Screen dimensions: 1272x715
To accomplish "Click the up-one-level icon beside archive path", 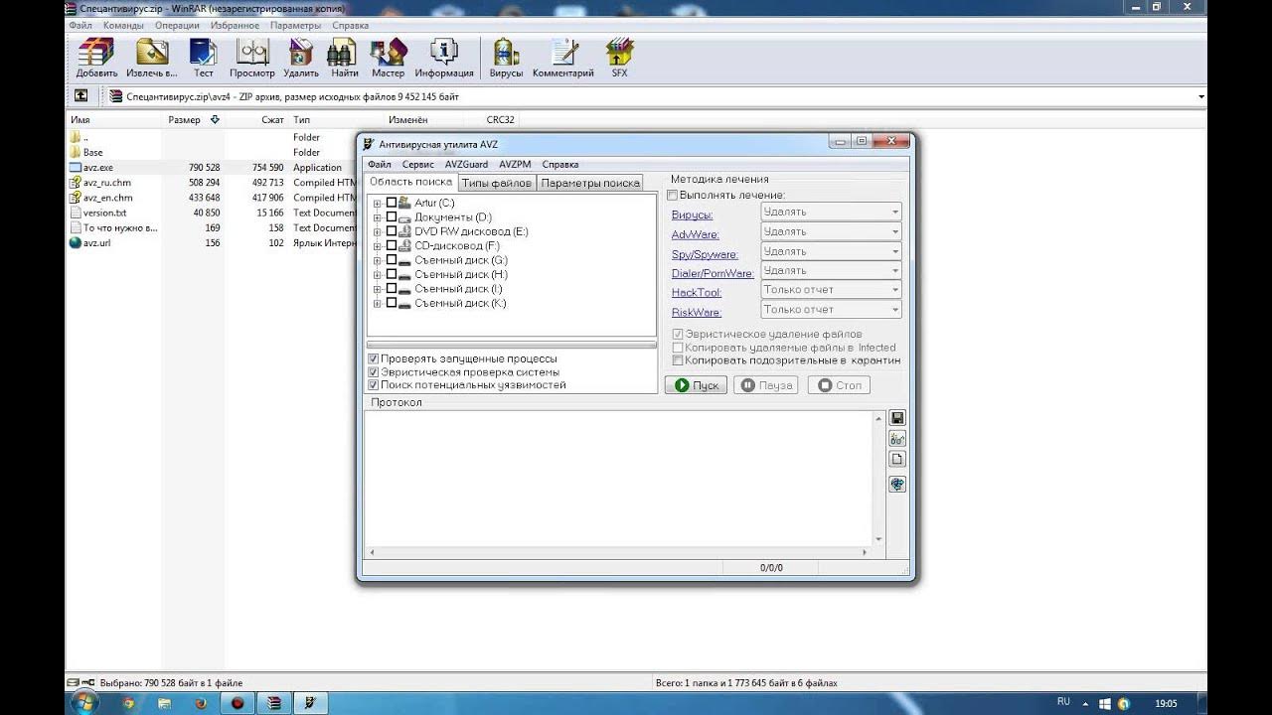I will point(80,96).
